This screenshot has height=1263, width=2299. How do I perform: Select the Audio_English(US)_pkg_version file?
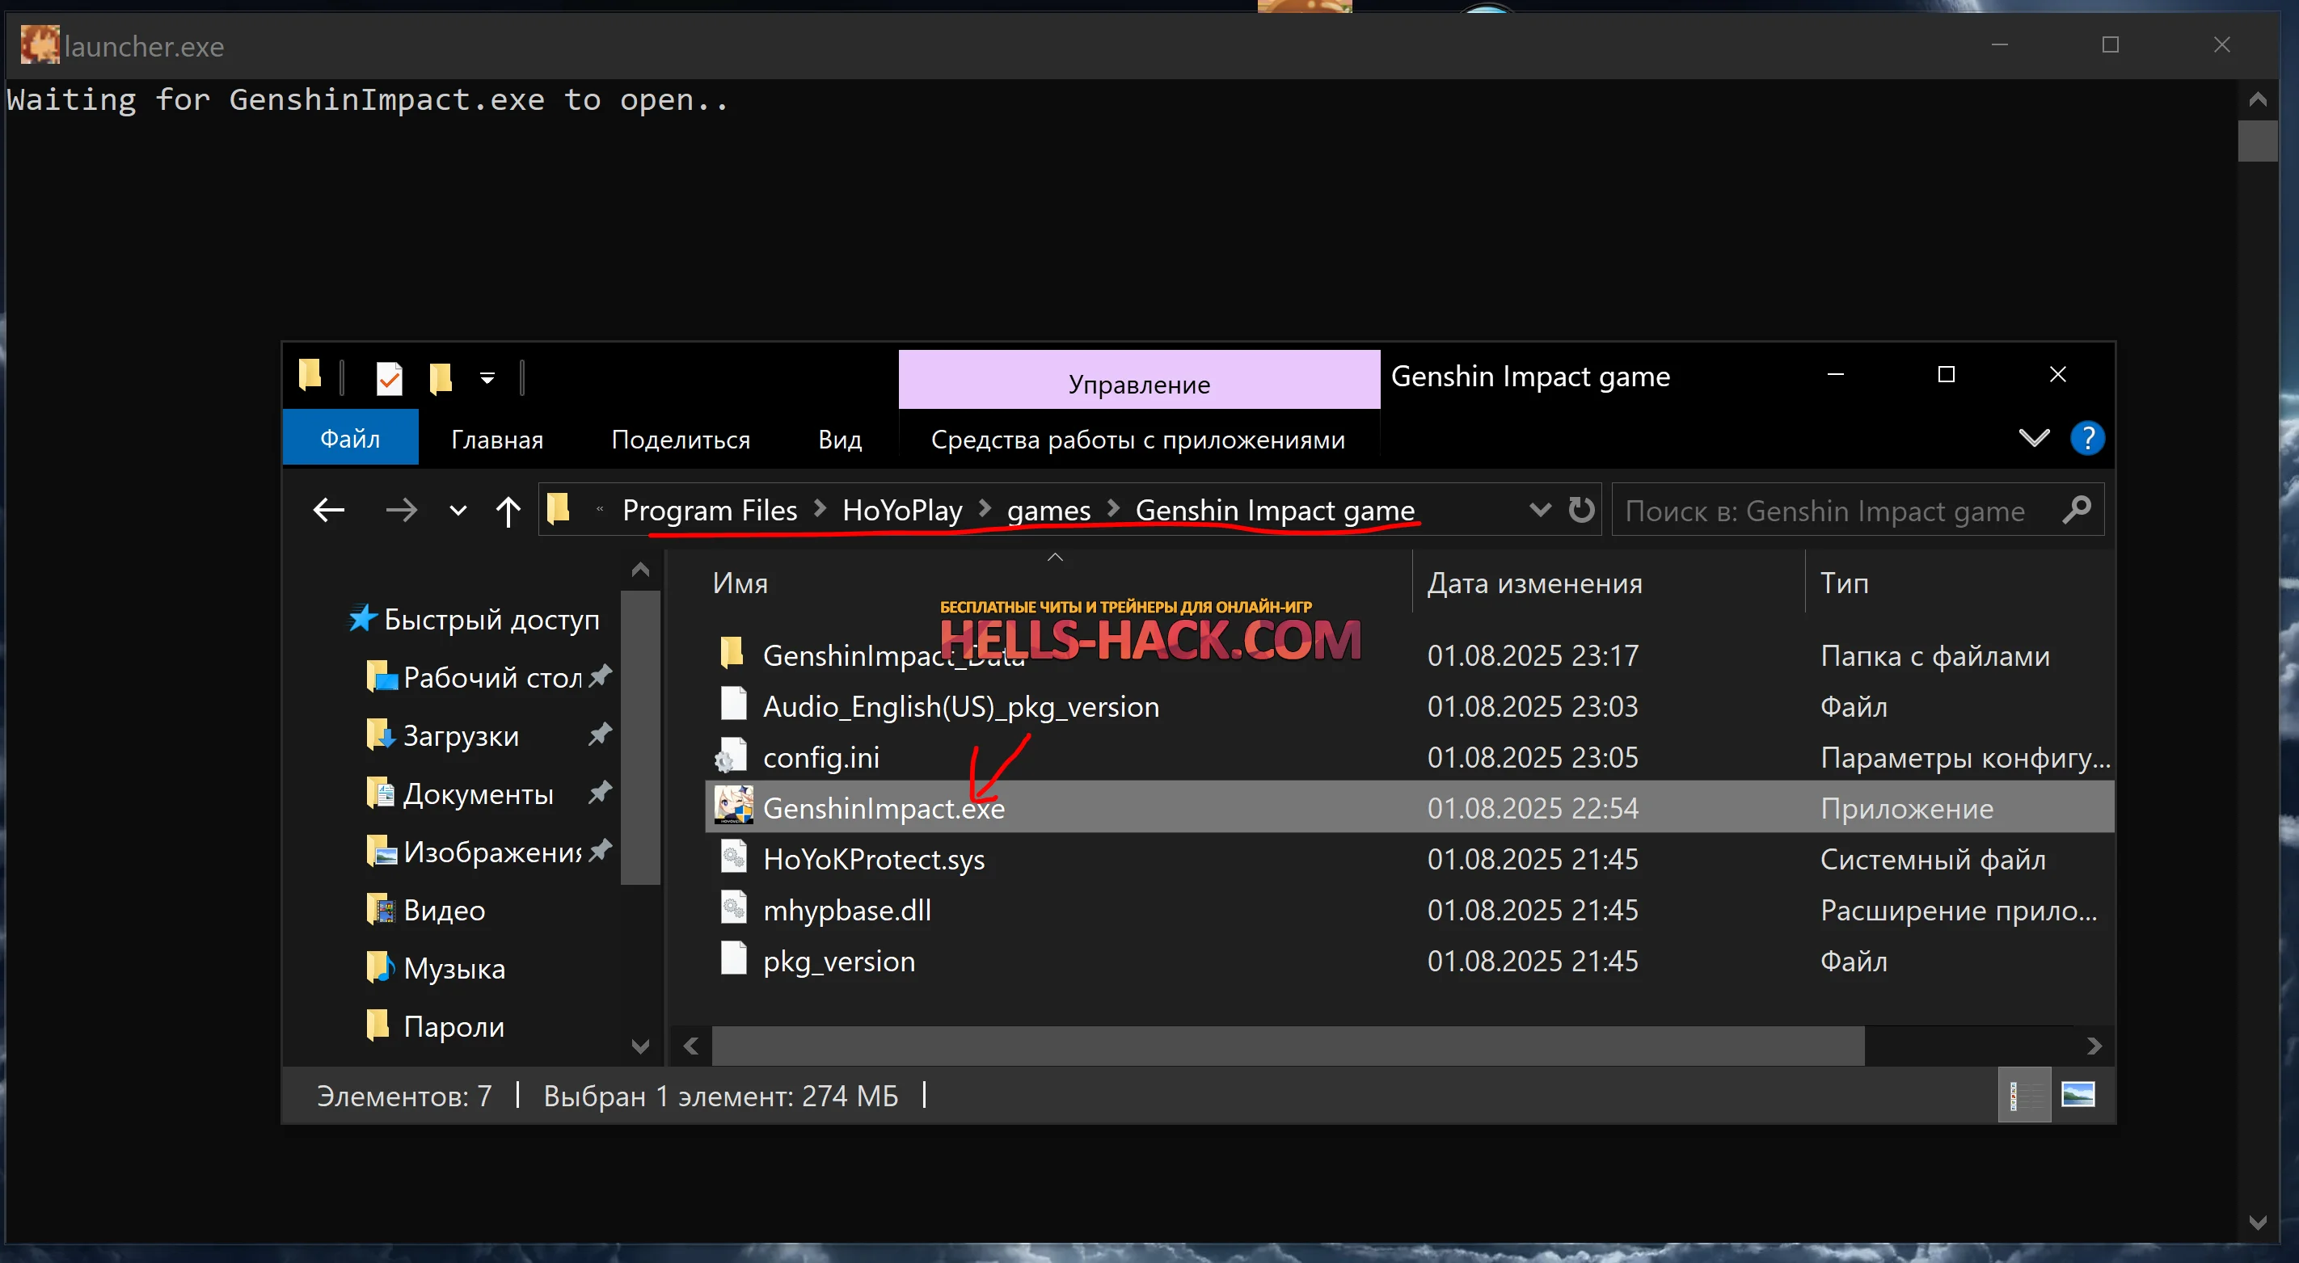coord(960,706)
